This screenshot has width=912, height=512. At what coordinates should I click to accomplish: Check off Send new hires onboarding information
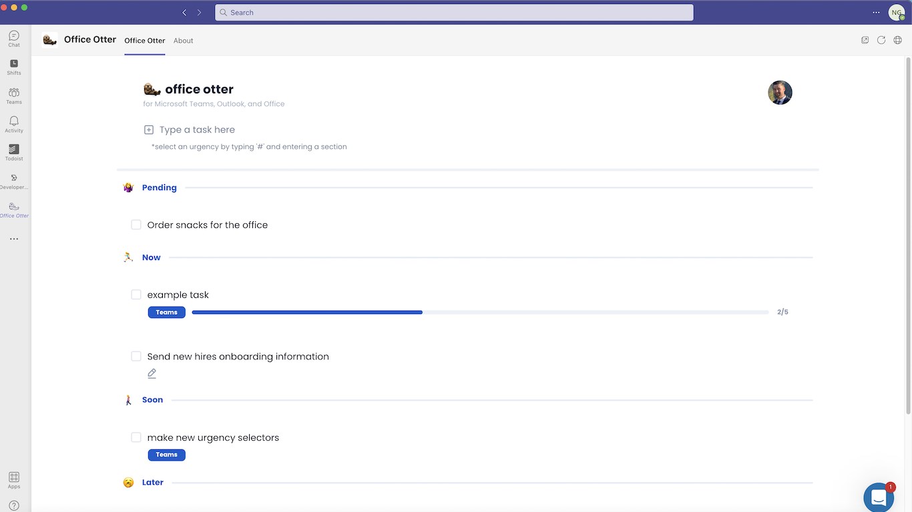136,356
